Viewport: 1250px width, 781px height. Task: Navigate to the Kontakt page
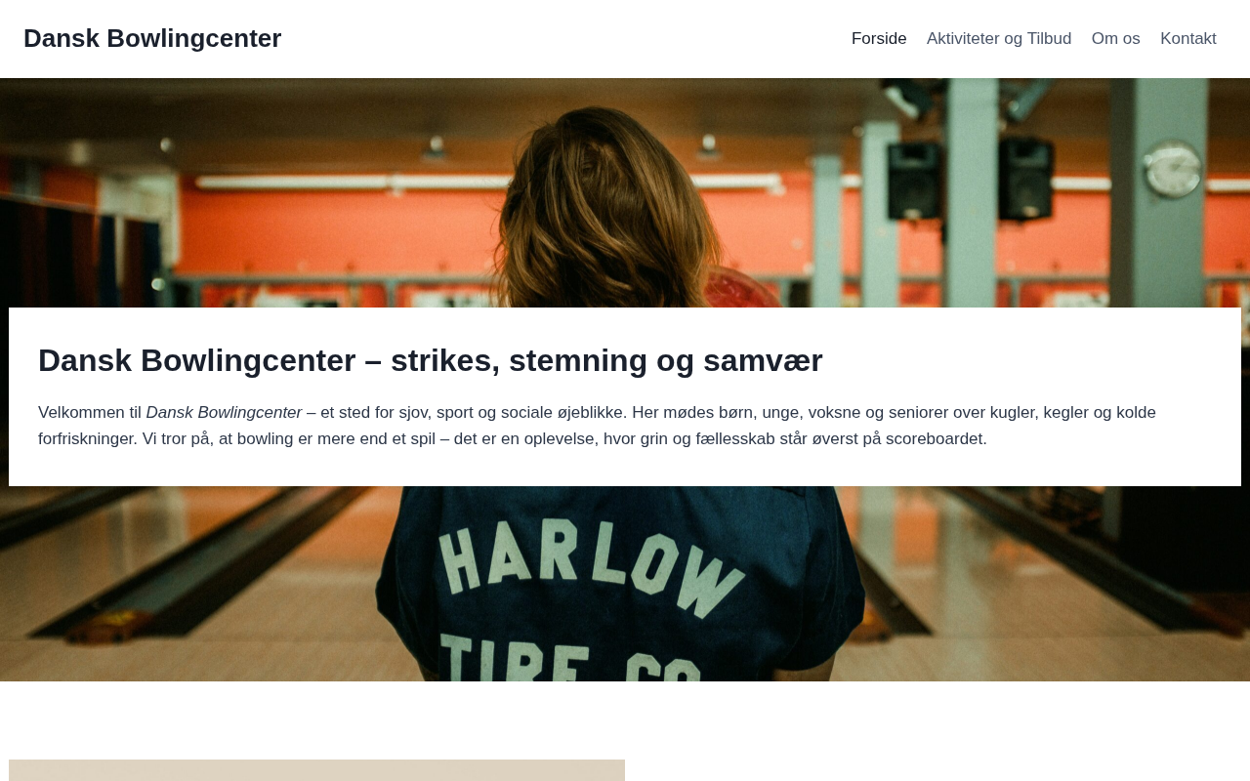1188,39
